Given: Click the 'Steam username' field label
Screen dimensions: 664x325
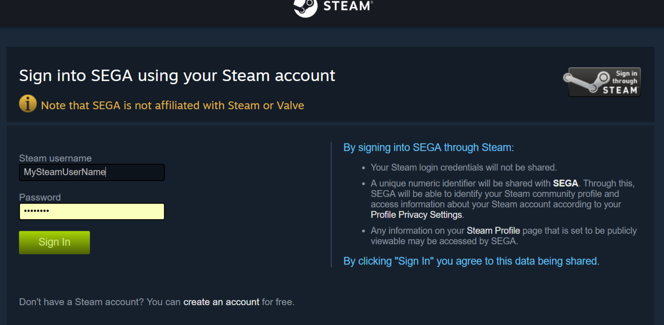Looking at the screenshot, I should pyautogui.click(x=55, y=158).
